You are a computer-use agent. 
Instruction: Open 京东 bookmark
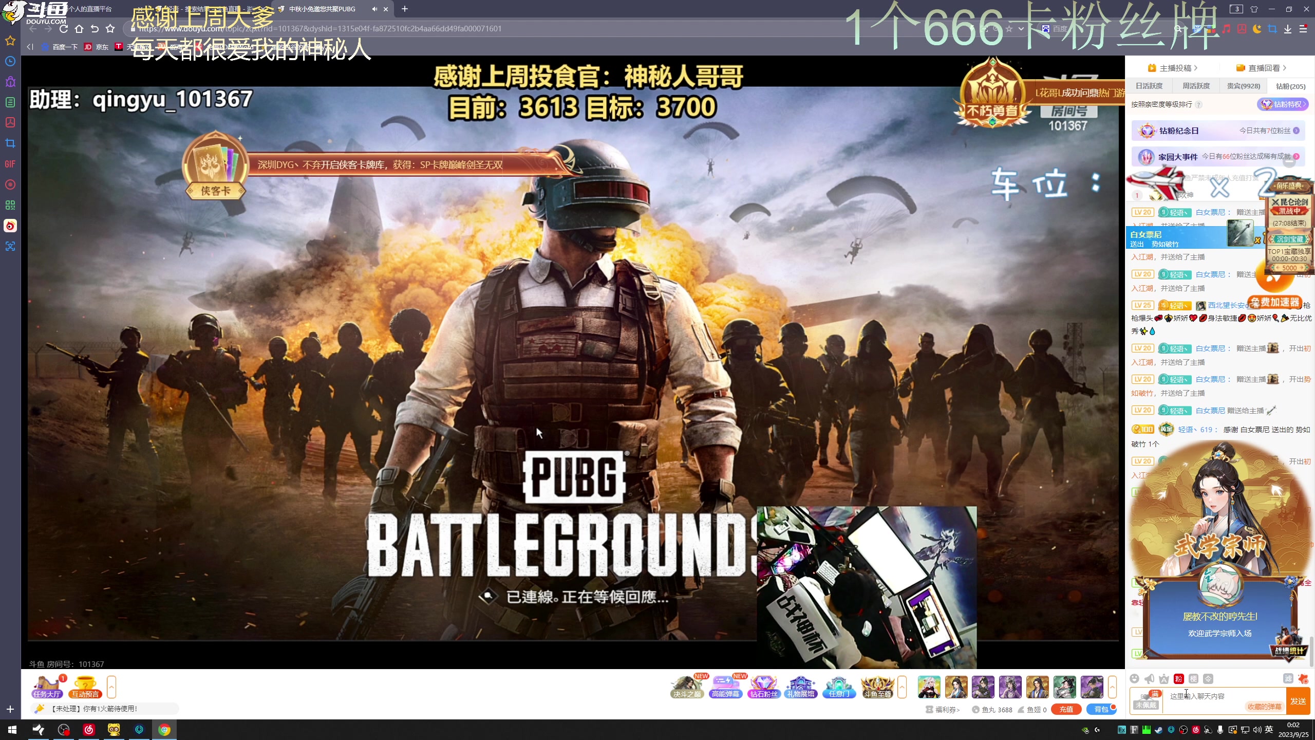pyautogui.click(x=97, y=47)
